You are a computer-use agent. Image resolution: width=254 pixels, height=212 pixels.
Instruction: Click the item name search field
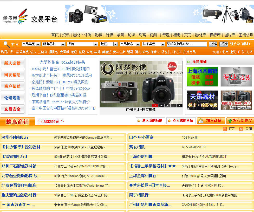(187, 44)
